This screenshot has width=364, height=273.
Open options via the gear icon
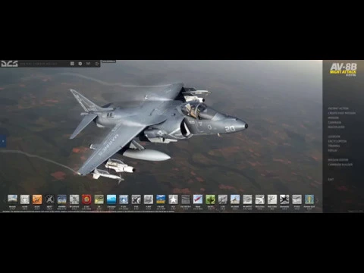point(80,64)
